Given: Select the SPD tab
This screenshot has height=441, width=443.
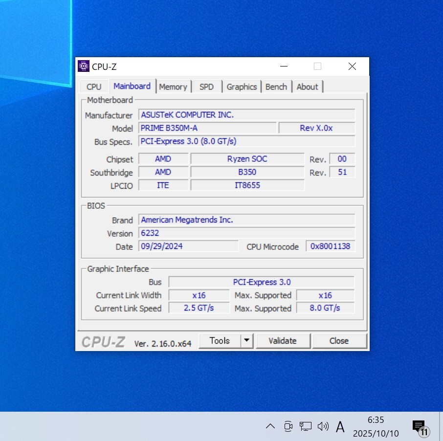Looking at the screenshot, I should [x=206, y=87].
